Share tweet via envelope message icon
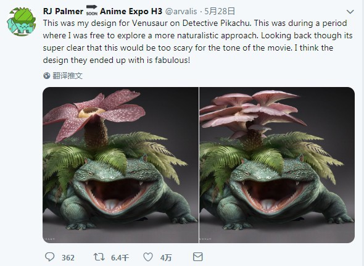 point(198,257)
